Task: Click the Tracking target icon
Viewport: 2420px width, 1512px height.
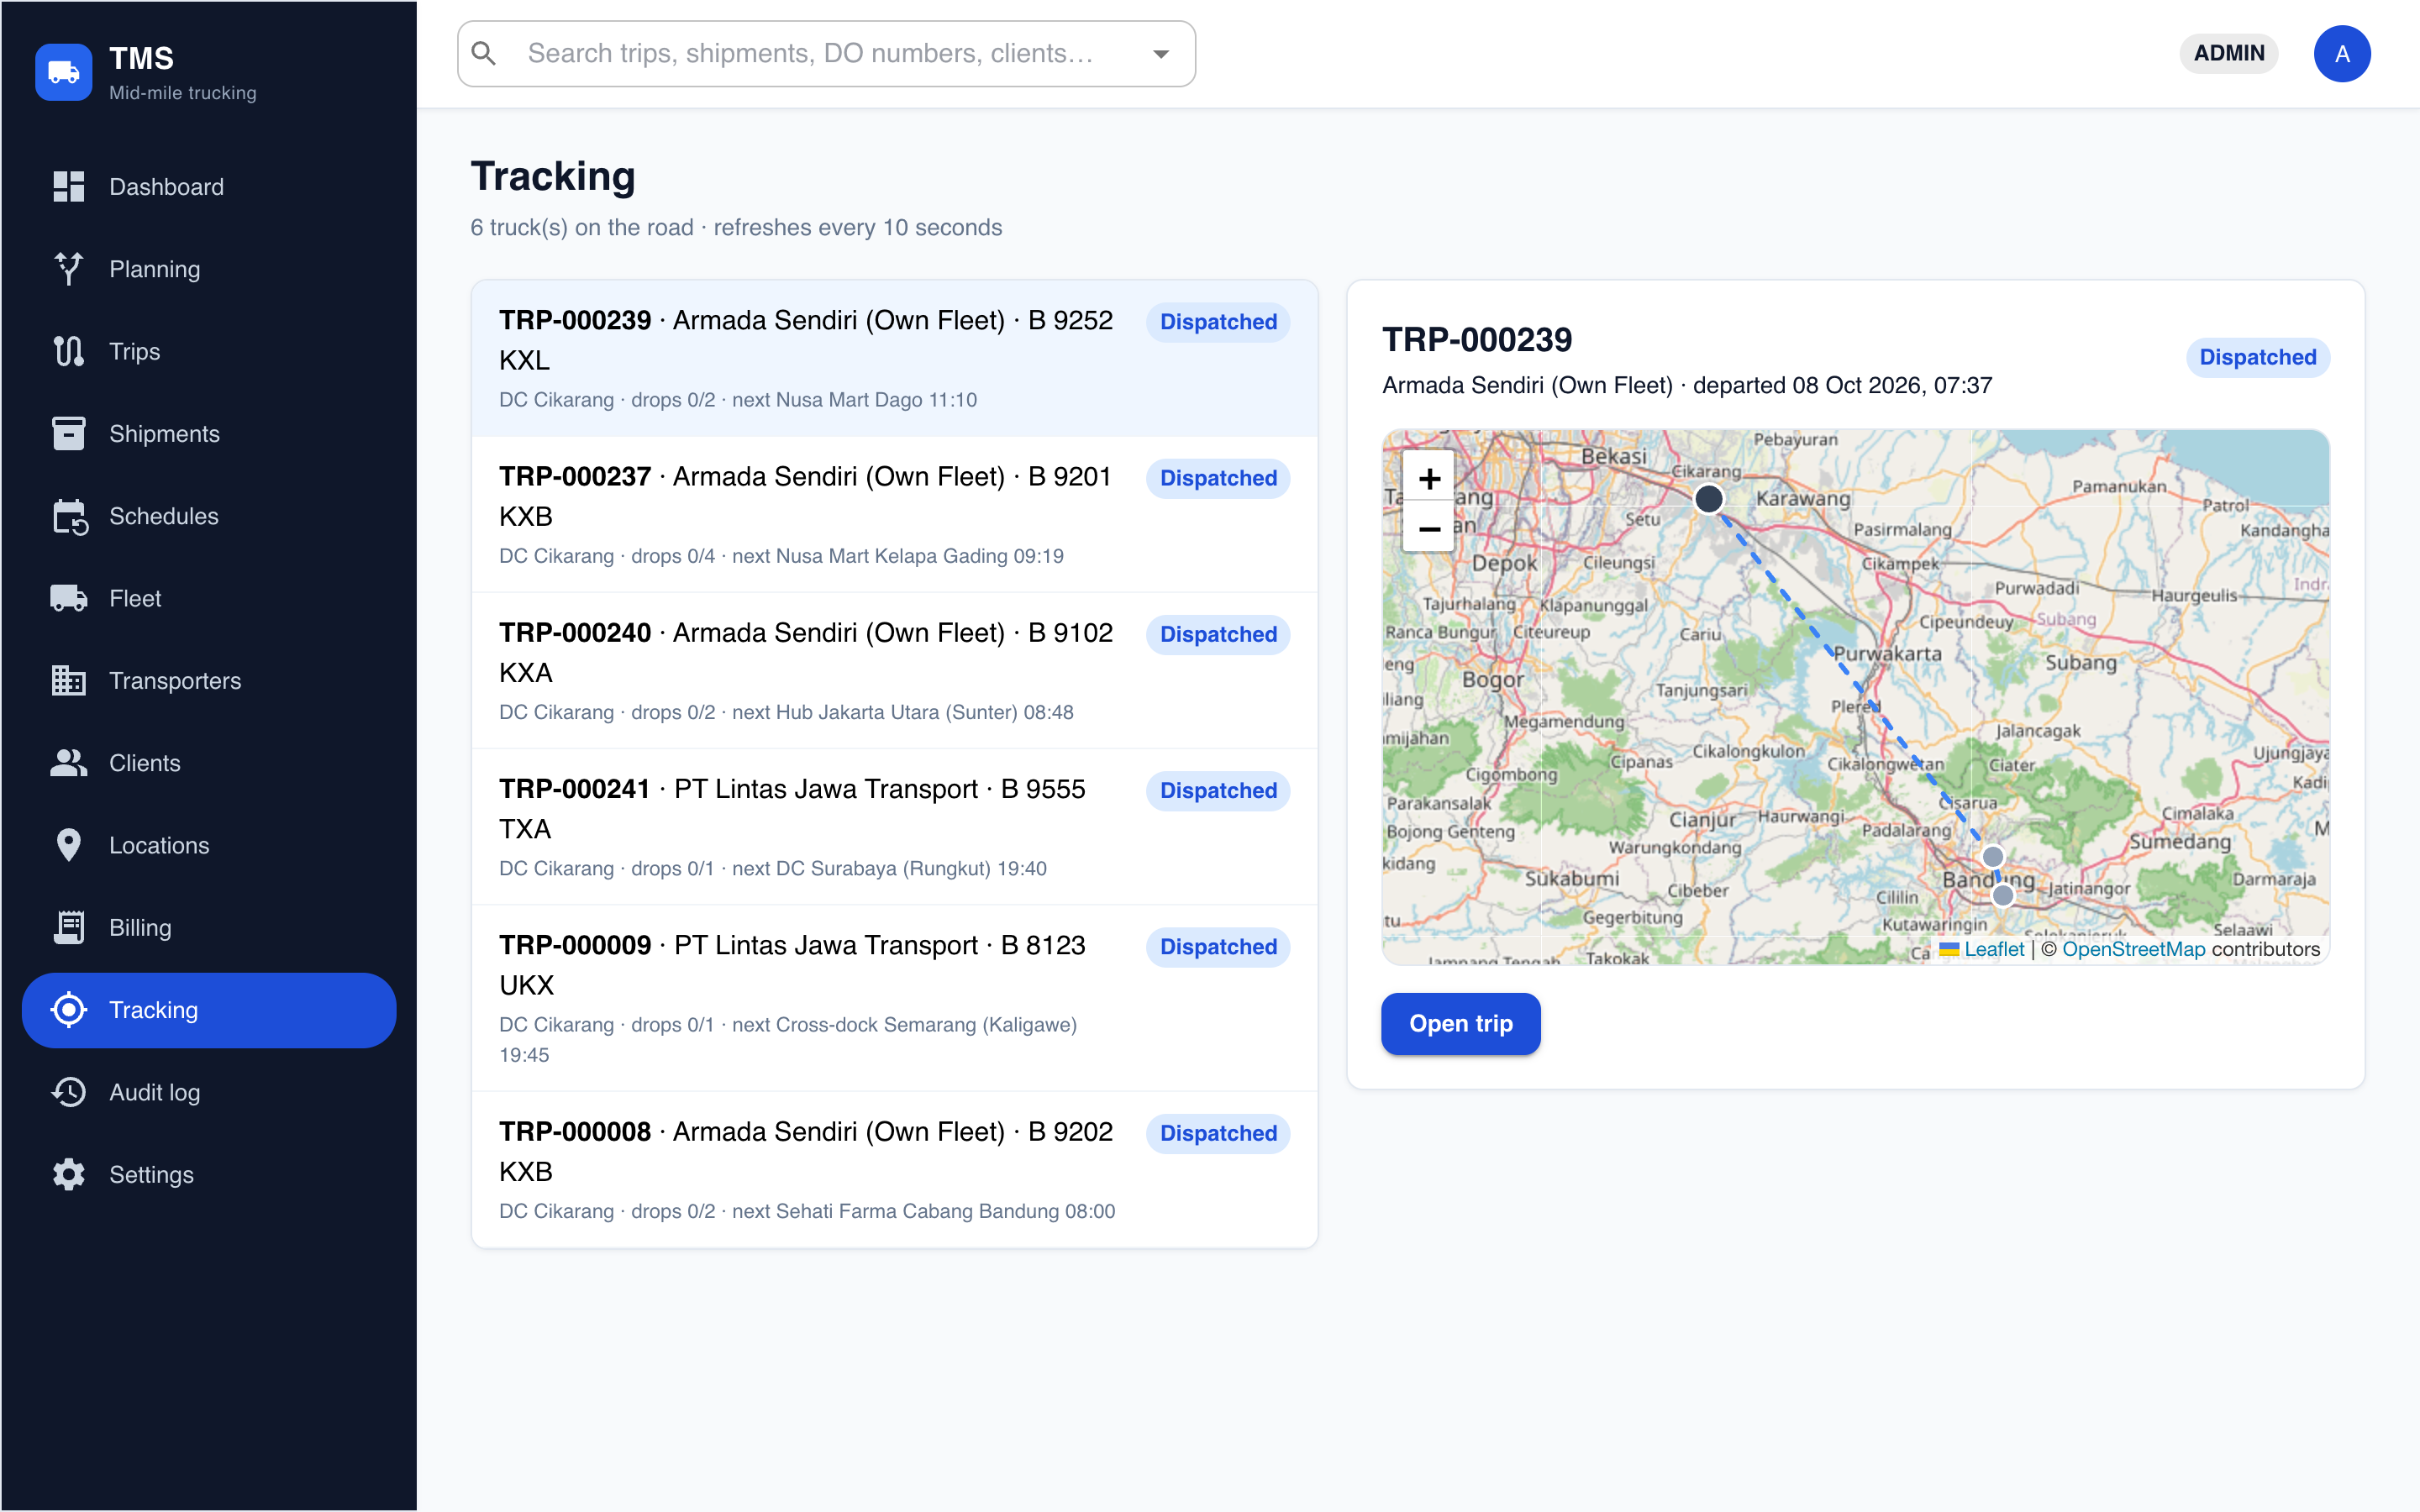Action: click(68, 1010)
